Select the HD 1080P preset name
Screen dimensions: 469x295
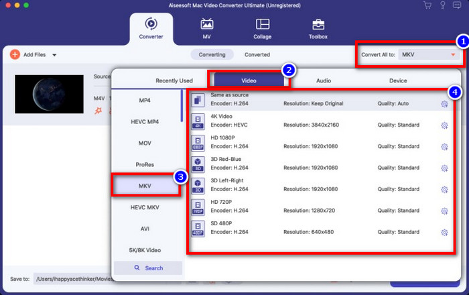[222, 137]
